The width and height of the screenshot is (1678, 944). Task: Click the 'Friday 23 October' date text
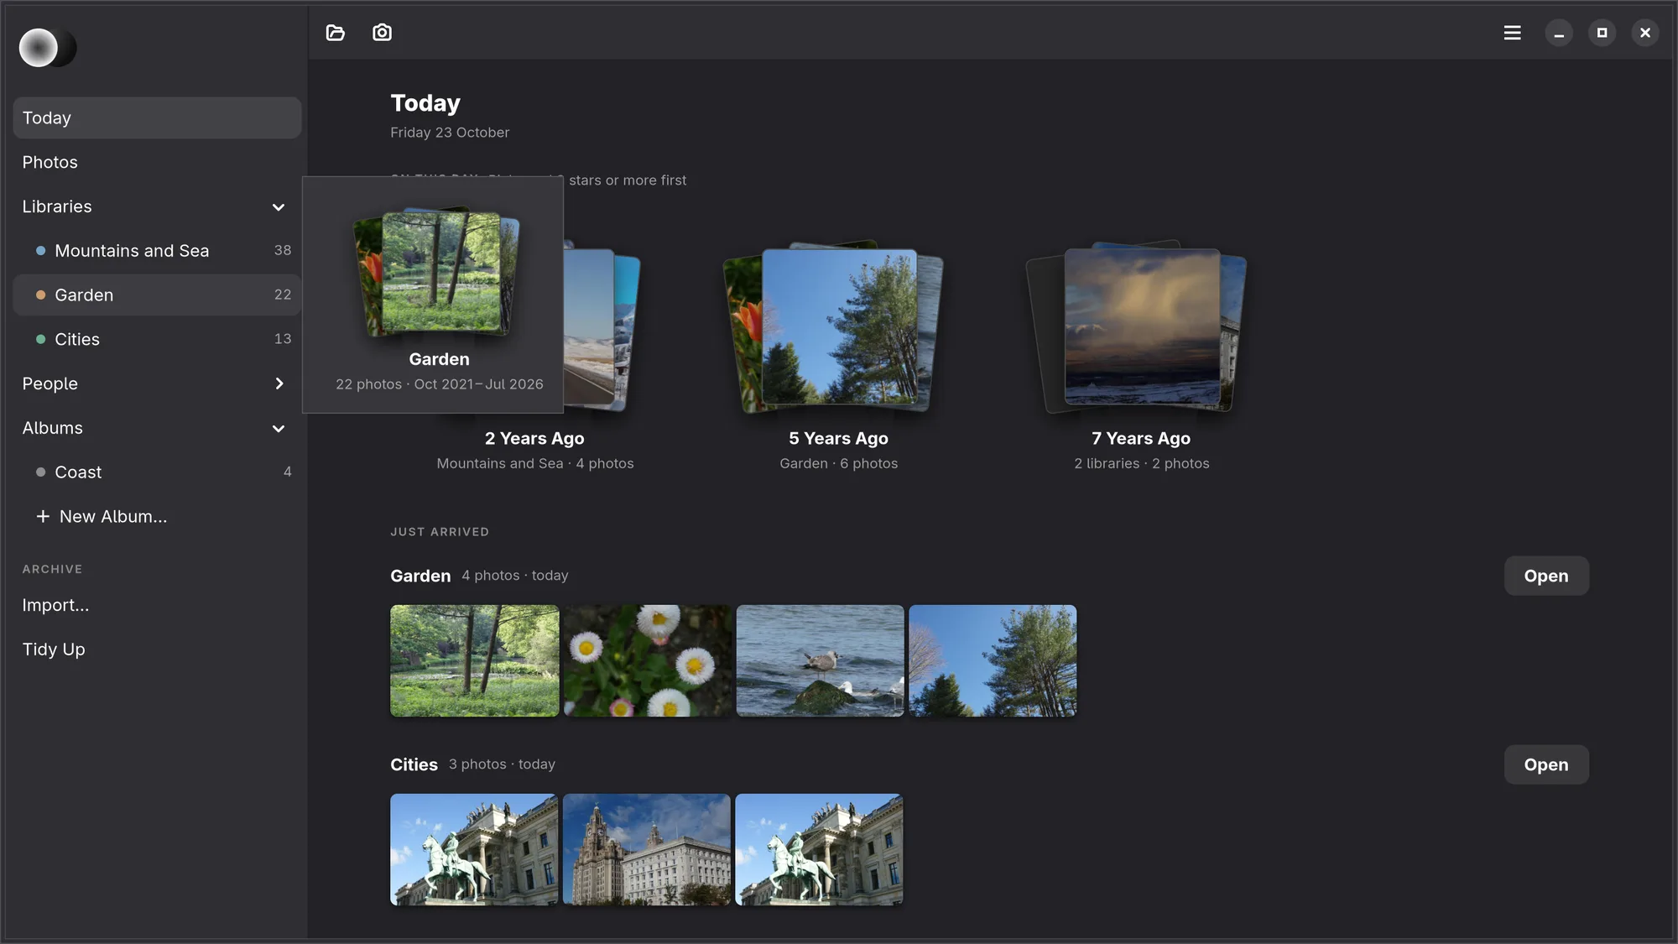[x=450, y=133]
